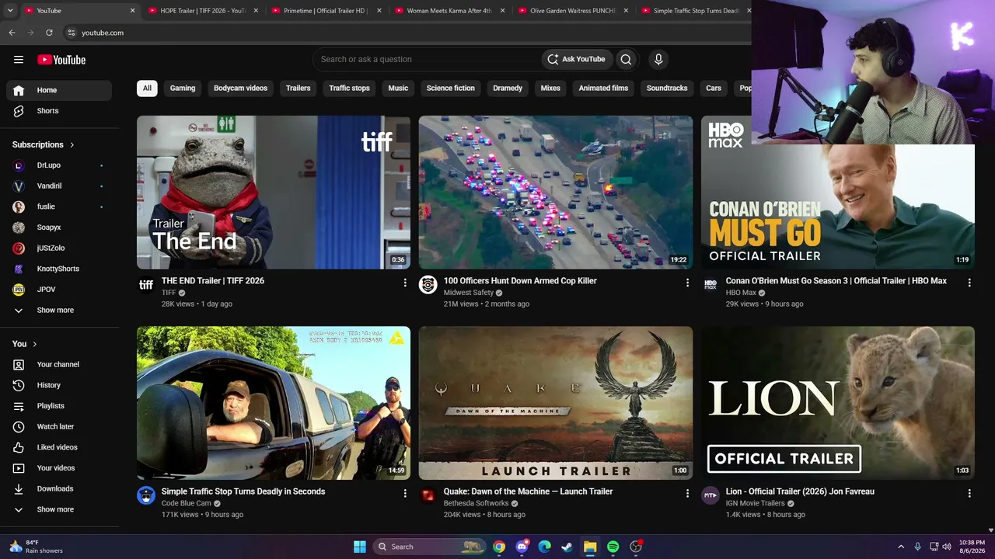The image size is (995, 559).
Task: Open the YouTube hamburger guide menu
Action: [x=19, y=60]
